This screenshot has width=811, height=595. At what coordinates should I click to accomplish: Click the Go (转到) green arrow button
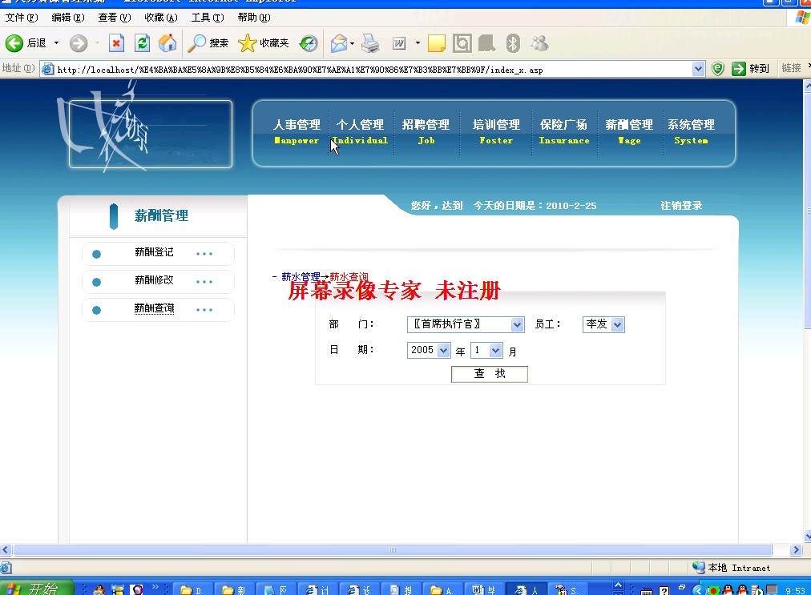click(x=750, y=68)
